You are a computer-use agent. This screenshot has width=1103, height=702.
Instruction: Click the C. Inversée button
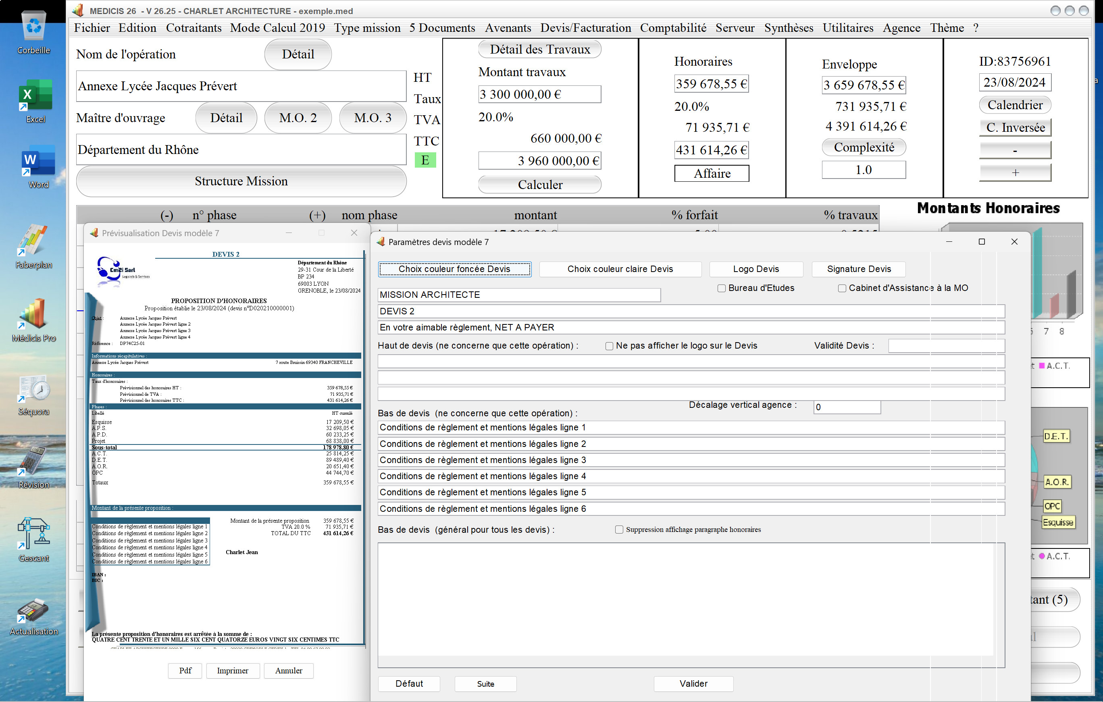click(x=1015, y=128)
